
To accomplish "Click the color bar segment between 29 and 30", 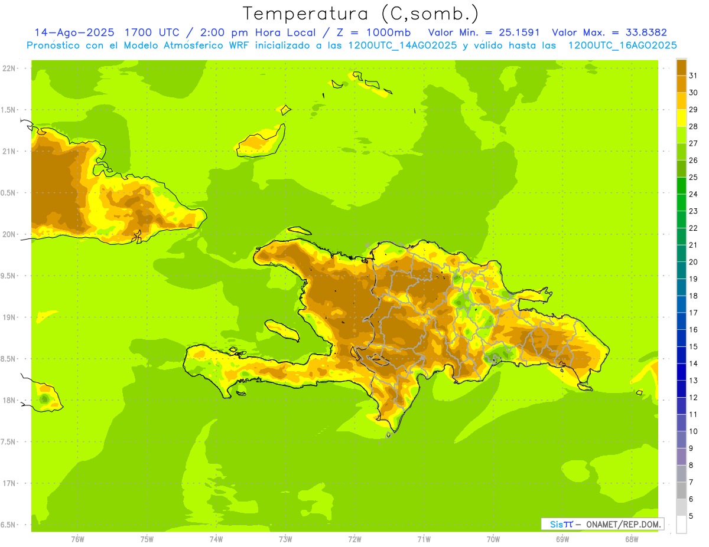I will [x=681, y=101].
